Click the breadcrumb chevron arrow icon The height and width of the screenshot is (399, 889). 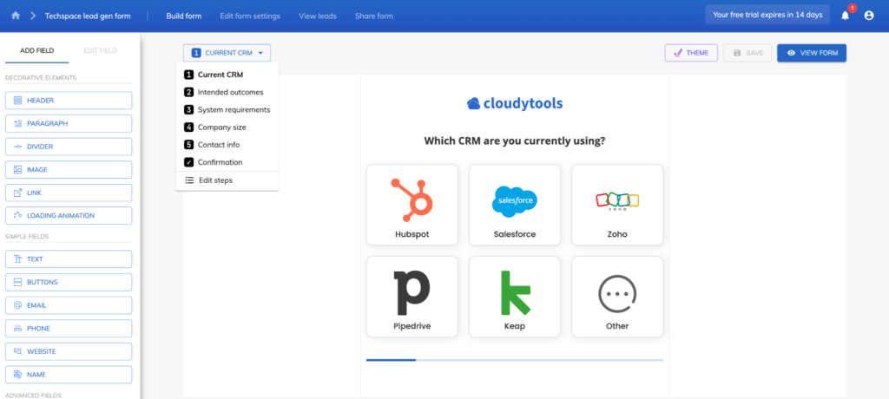(x=33, y=16)
